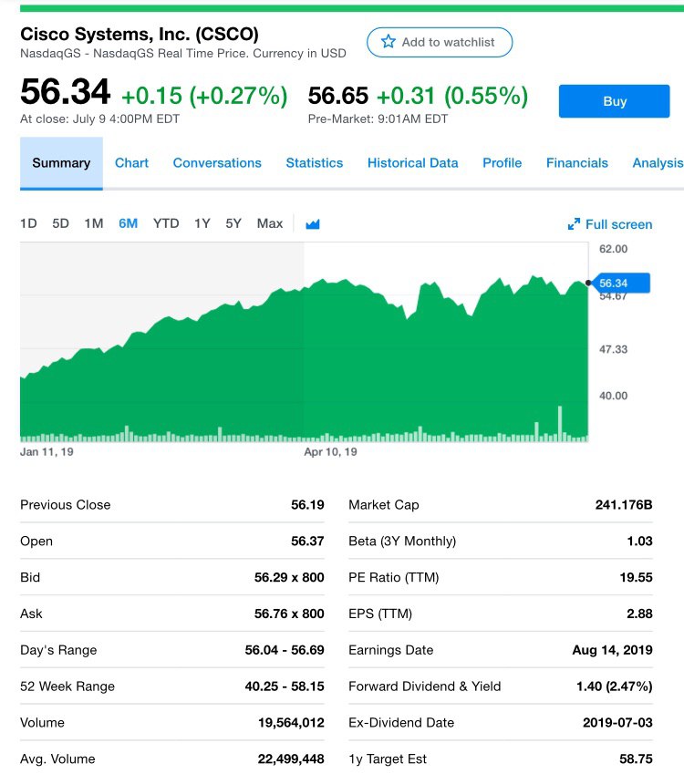Click the Avg. Volume value 22,499,448
684x774 pixels.
291,759
